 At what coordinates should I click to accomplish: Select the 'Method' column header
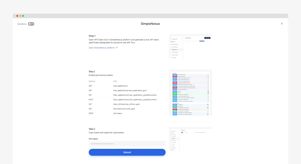click(x=92, y=81)
